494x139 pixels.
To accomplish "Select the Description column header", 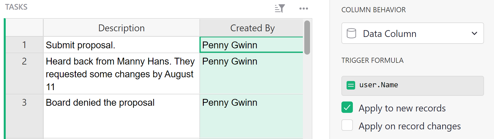I will click(x=121, y=28).
